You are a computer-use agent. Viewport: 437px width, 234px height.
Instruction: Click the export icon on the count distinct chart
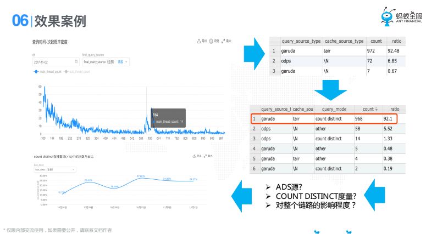coord(194,156)
